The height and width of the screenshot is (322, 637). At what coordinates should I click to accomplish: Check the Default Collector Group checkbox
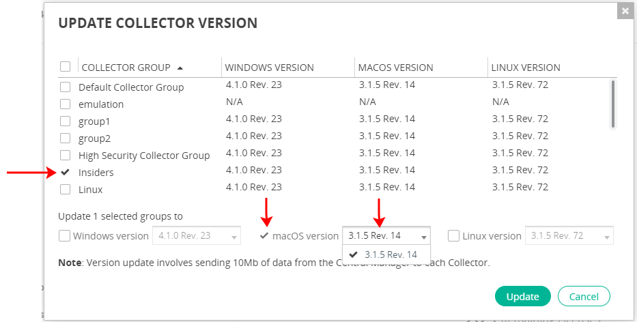point(65,87)
